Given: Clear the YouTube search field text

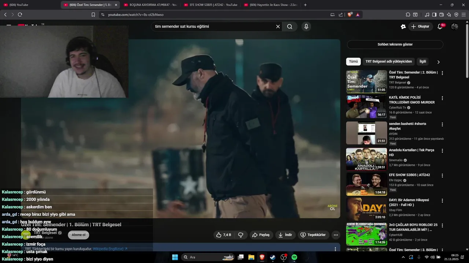Looking at the screenshot, I should (278, 26).
